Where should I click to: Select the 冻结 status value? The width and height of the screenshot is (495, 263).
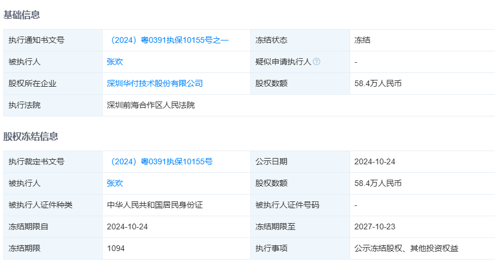(362, 40)
